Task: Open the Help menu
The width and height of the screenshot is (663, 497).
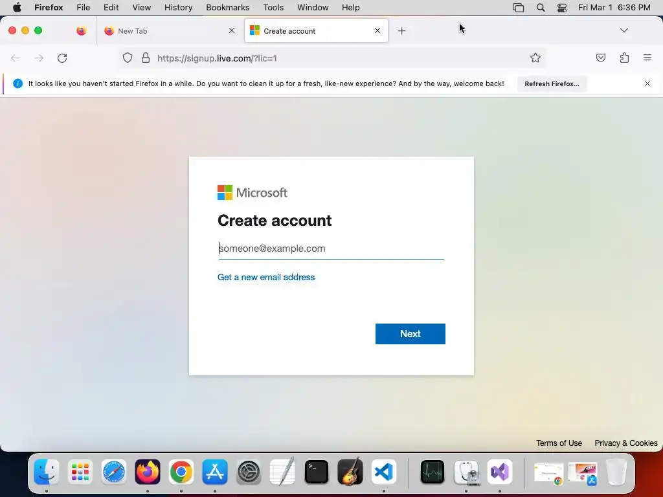Action: [350, 8]
